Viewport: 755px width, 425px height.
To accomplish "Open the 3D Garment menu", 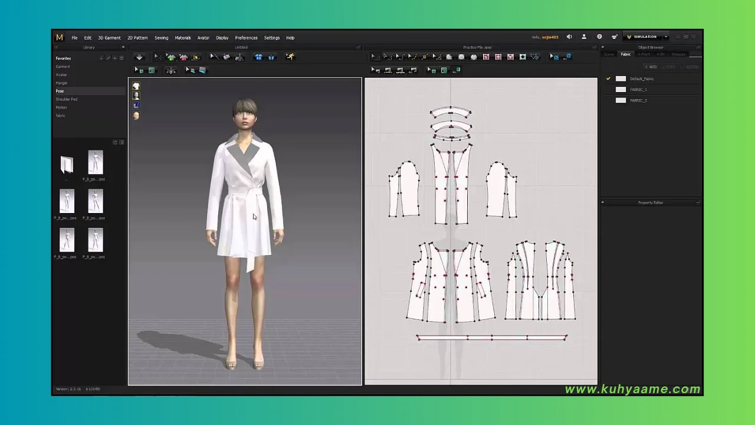I will [x=109, y=38].
